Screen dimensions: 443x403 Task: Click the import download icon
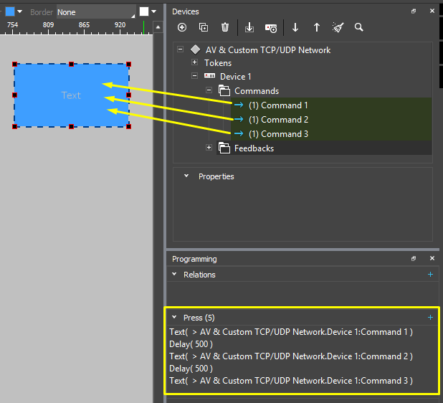249,27
